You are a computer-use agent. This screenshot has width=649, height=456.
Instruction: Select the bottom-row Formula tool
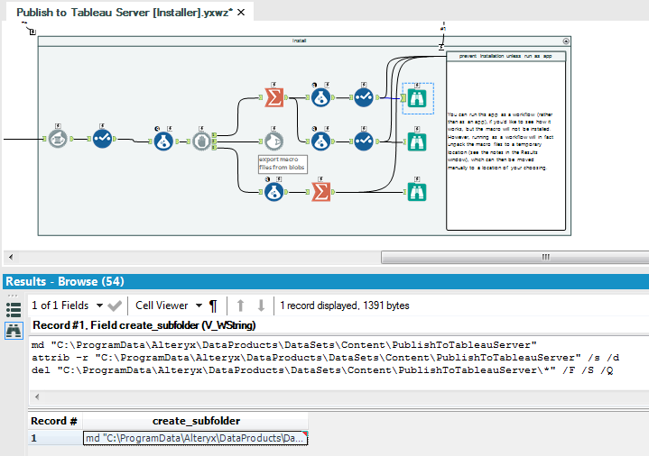pyautogui.click(x=274, y=192)
